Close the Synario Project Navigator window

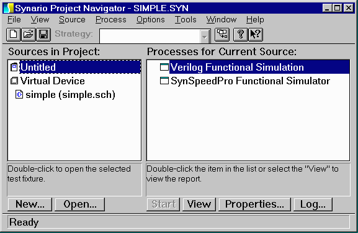349,8
